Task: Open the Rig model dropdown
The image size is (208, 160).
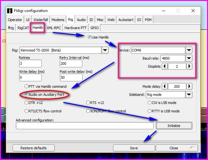Action: coord(105,50)
